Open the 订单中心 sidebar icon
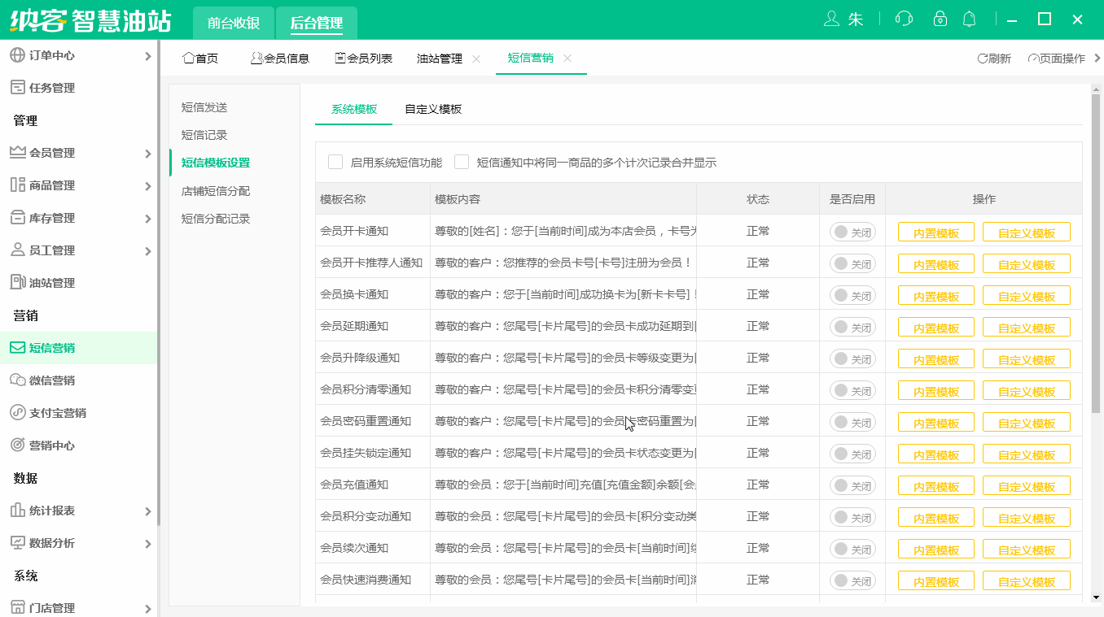The image size is (1104, 617). [x=16, y=55]
